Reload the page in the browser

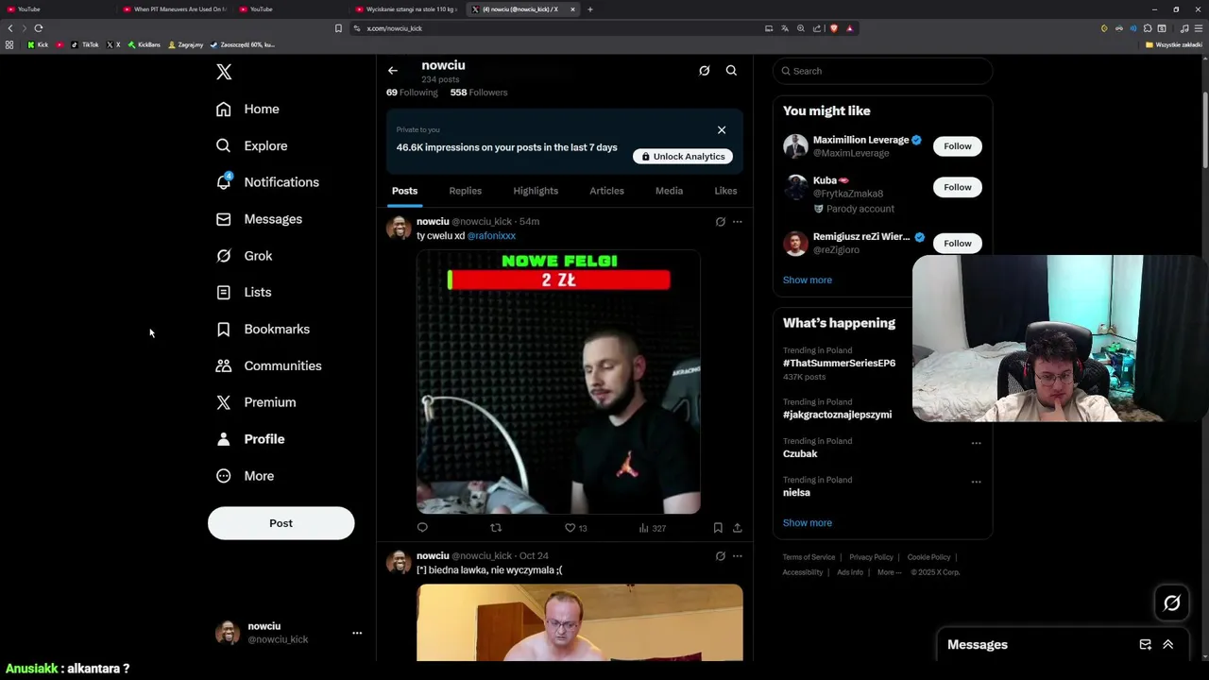click(39, 28)
